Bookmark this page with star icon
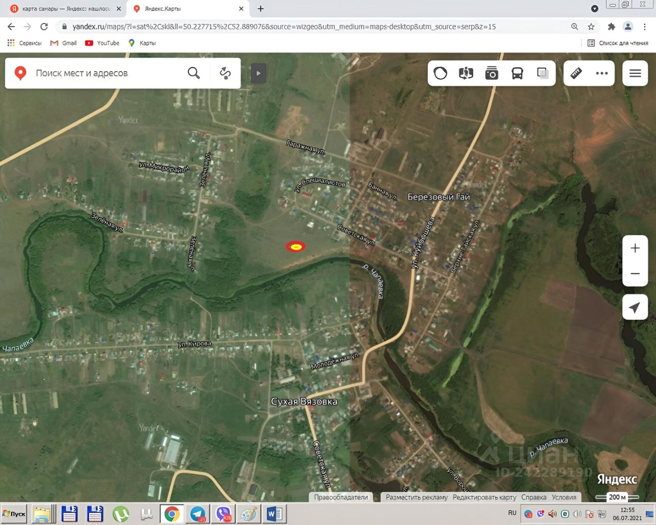 (x=591, y=27)
